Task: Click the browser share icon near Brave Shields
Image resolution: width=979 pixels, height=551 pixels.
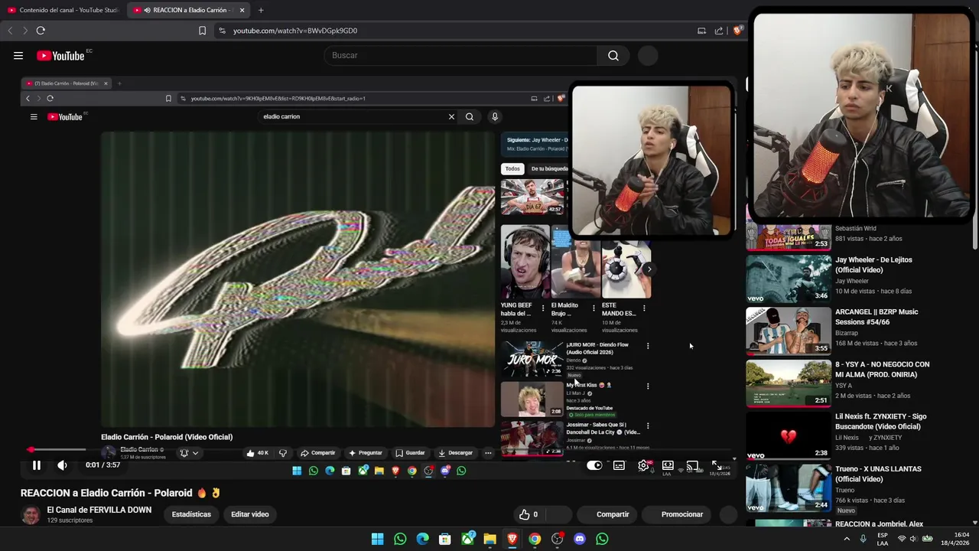Action: pos(719,31)
